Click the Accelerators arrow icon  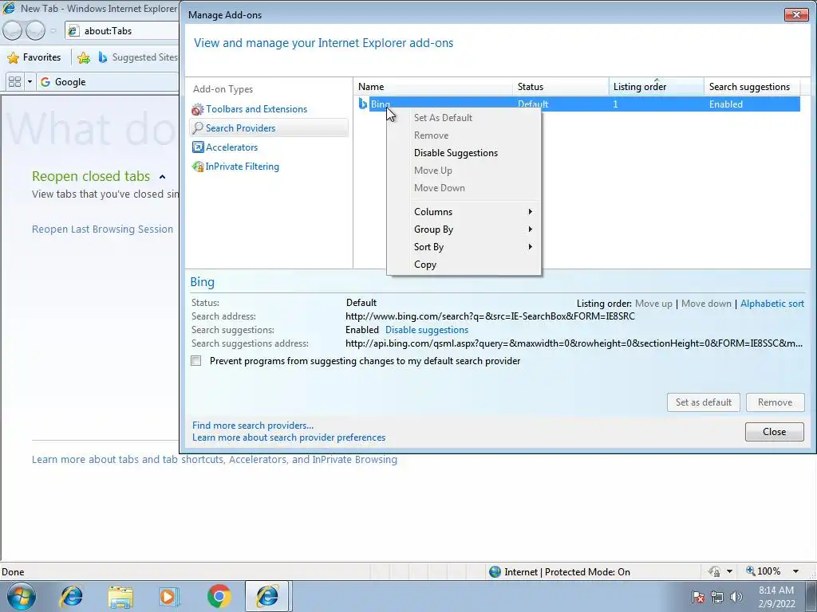(198, 147)
